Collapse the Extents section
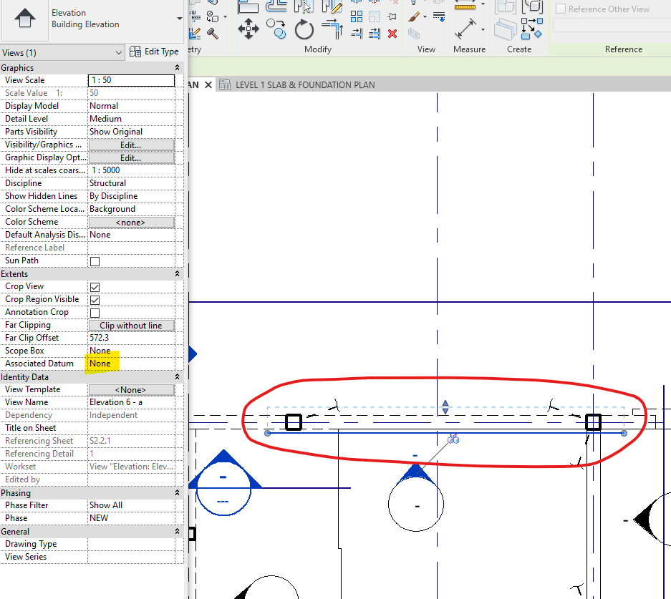Viewport: 671px width, 599px height. 176,273
